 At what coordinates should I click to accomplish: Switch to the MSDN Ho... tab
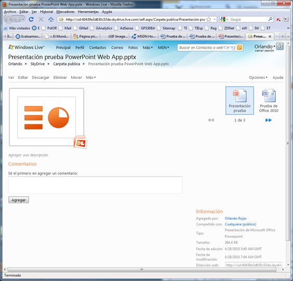point(143,36)
